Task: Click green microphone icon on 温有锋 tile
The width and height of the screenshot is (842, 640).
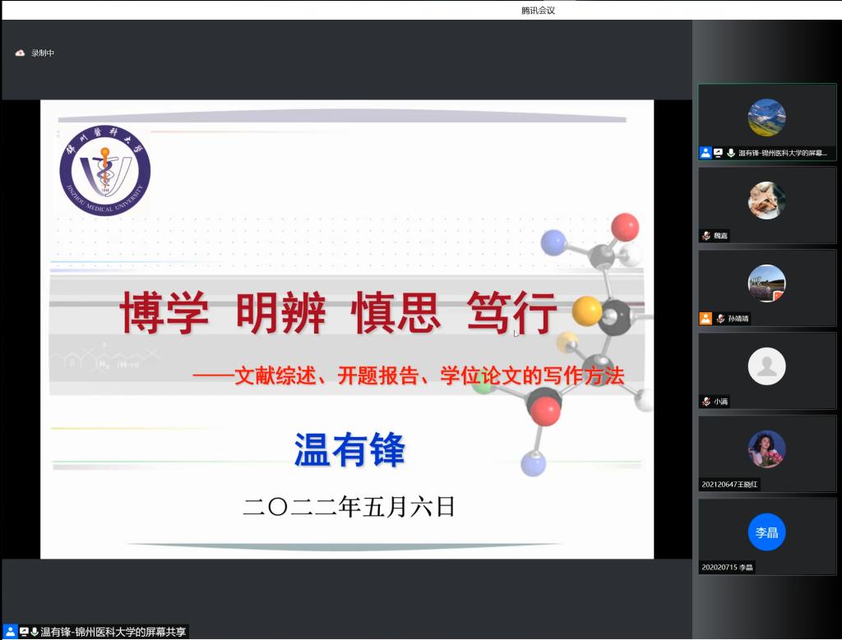Action: pos(730,153)
